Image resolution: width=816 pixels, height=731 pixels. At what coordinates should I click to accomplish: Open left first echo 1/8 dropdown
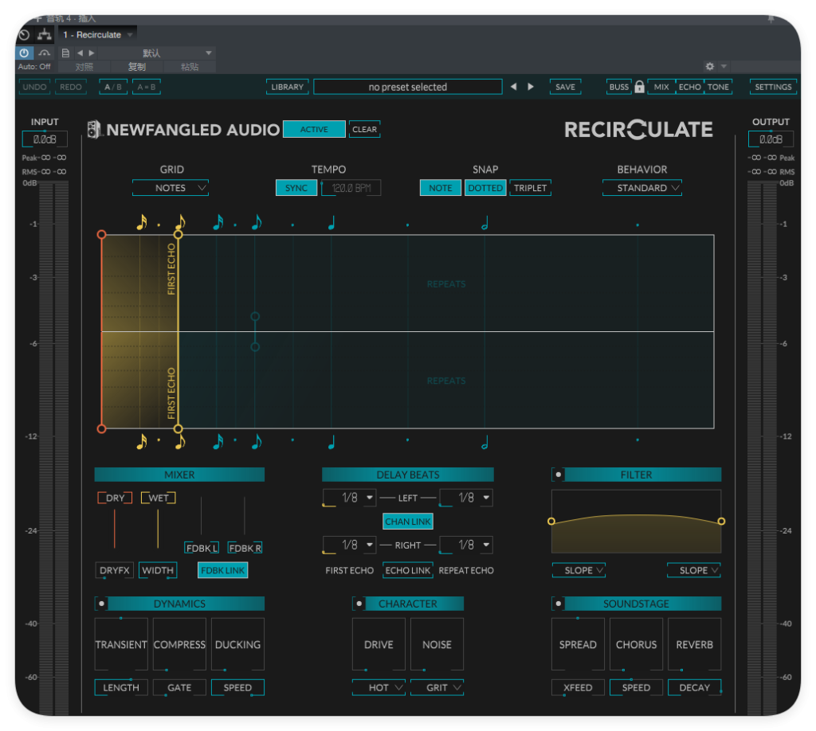(350, 498)
